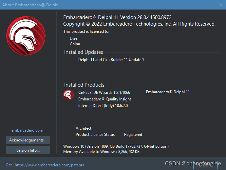
Task: Click the Delphi 11 Version 28.0.44500.8973 text
Action: tap(135, 17)
